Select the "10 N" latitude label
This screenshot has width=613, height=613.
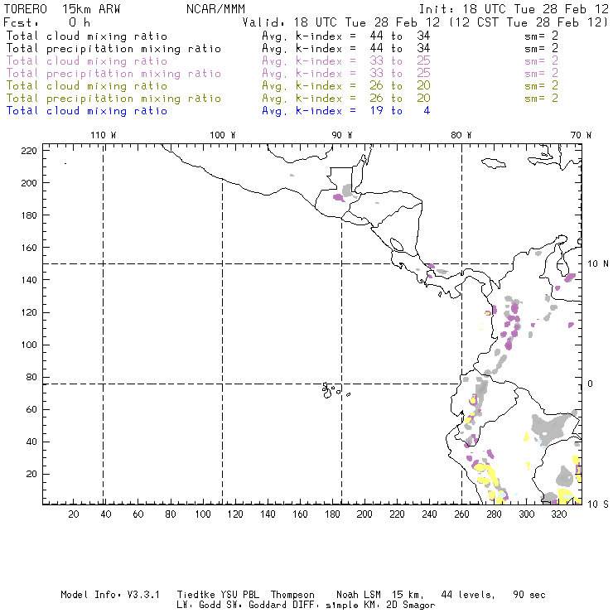pos(598,264)
